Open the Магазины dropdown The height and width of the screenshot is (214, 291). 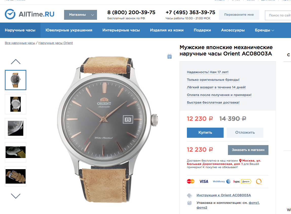pos(80,15)
